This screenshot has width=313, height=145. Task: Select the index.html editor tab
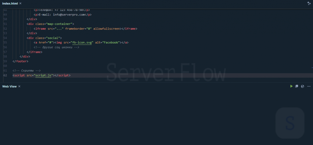(x=10, y=3)
